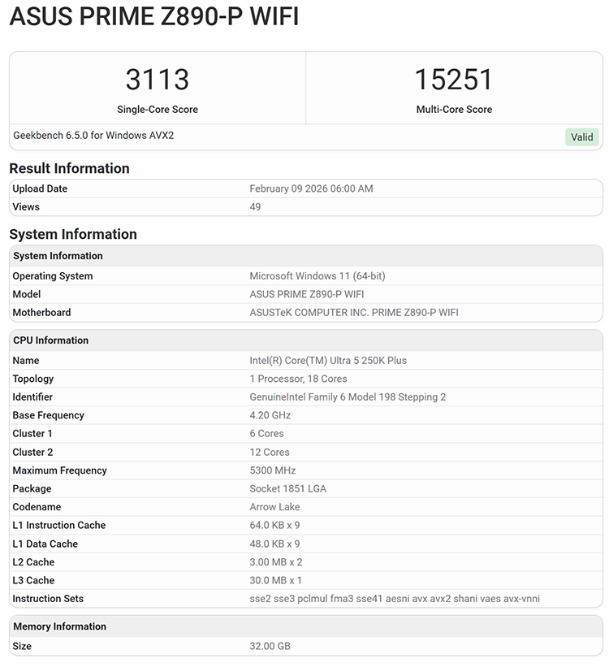Screen dimensions: 609x663
Task: Select the single-core score 3113
Action: (x=158, y=79)
